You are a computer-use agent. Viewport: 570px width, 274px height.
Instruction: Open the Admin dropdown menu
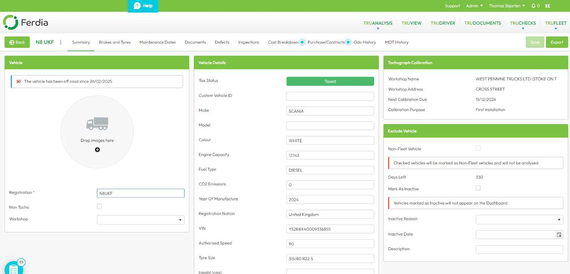(x=475, y=6)
